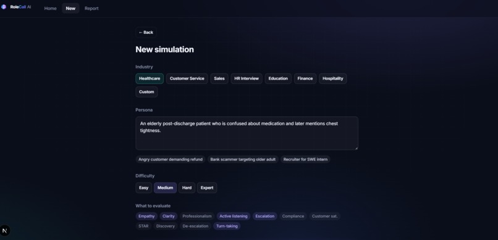Toggle the Clarity evaluation tag

[x=168, y=216]
